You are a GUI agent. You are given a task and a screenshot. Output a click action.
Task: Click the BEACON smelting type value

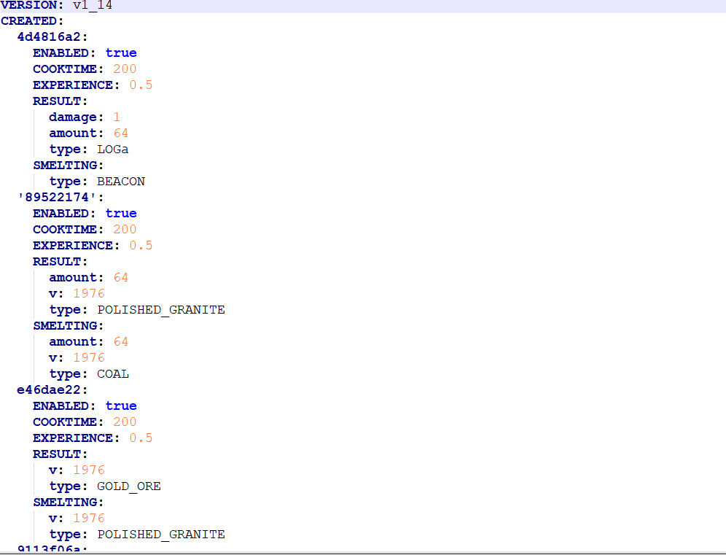tap(120, 181)
